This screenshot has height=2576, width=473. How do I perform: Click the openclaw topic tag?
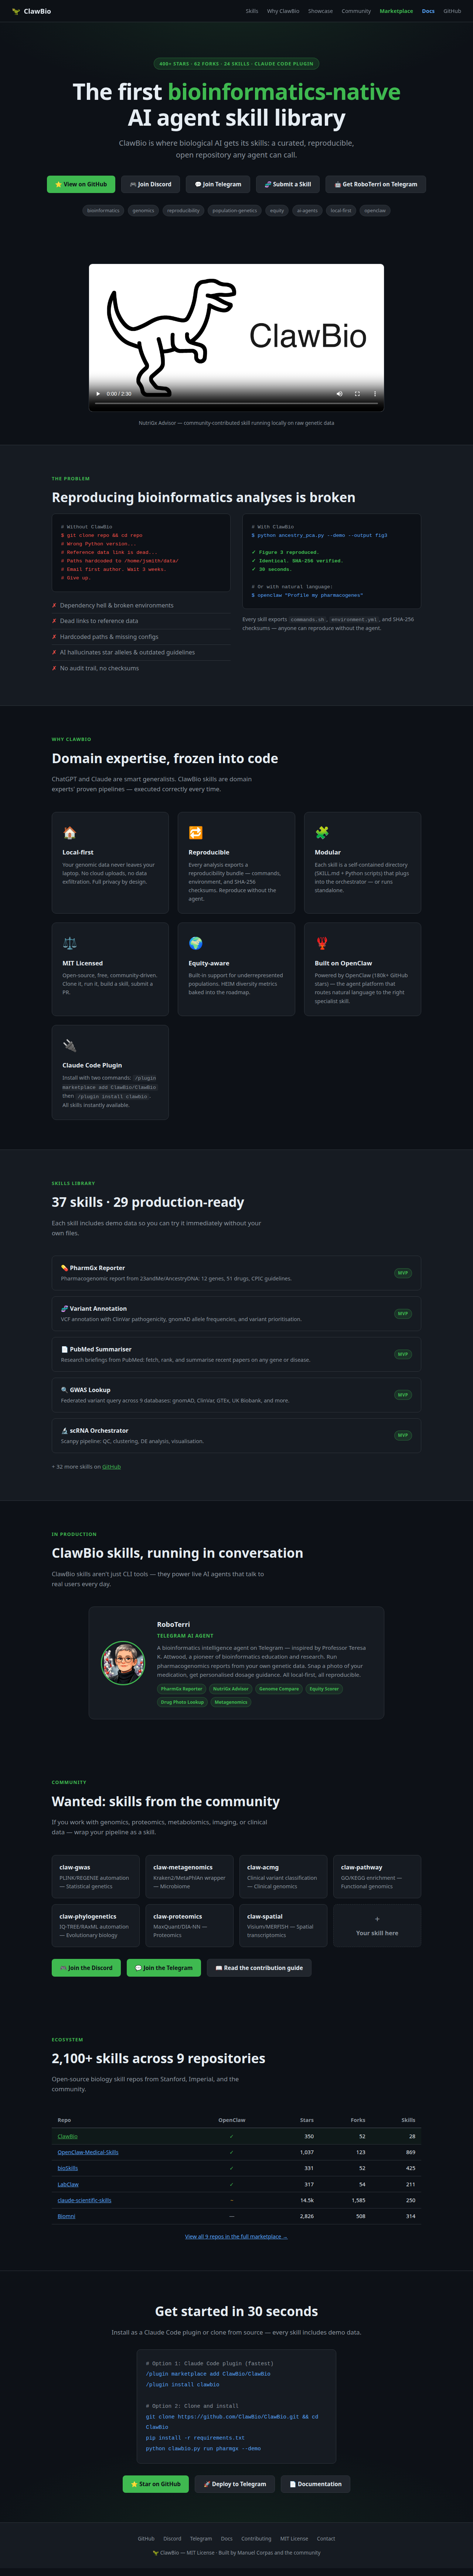pos(375,211)
